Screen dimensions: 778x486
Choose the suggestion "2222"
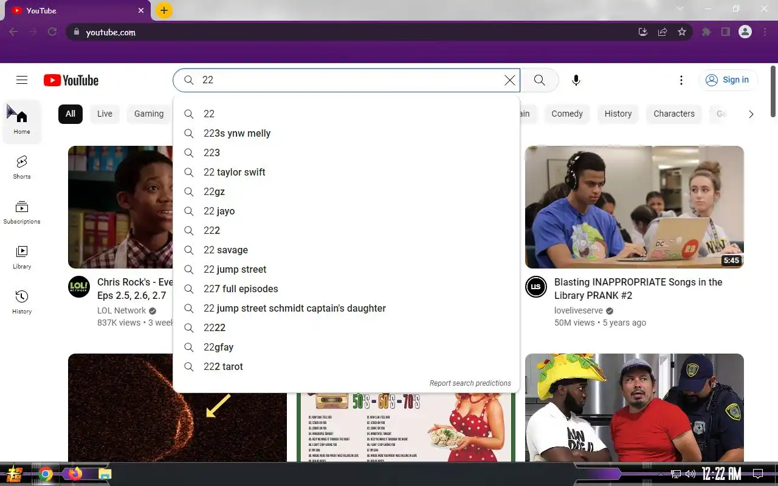coord(346,327)
